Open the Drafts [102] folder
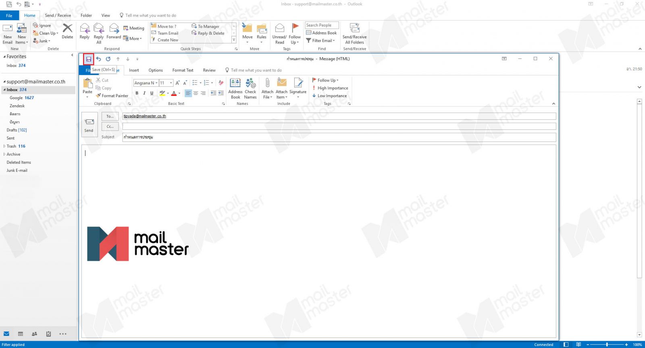645x348 pixels. pos(17,130)
